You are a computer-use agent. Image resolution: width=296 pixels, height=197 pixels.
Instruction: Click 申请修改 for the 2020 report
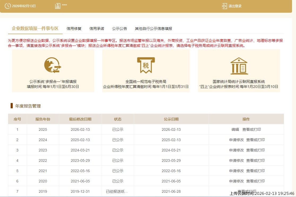(236, 181)
